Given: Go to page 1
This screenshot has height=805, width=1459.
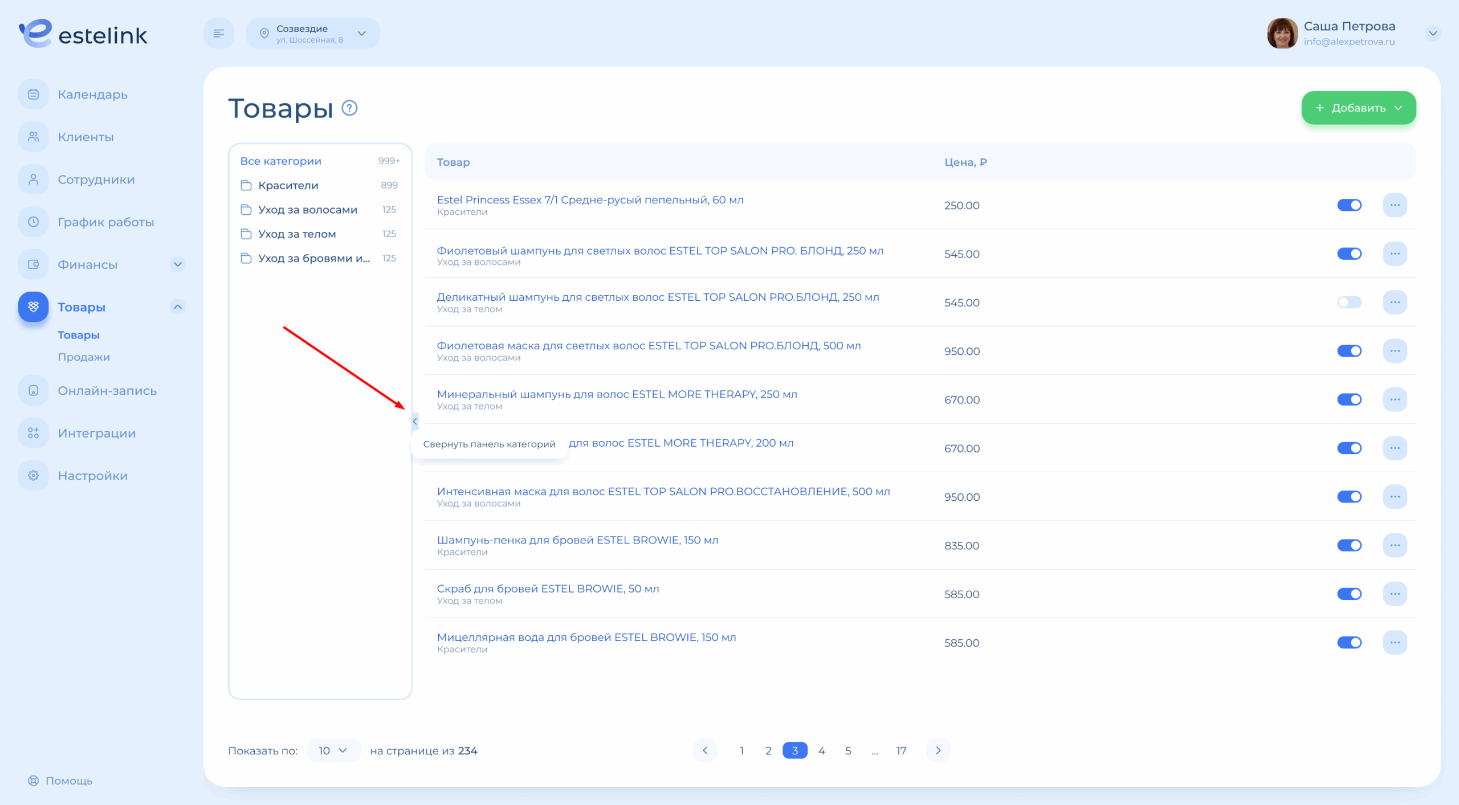Looking at the screenshot, I should tap(741, 750).
